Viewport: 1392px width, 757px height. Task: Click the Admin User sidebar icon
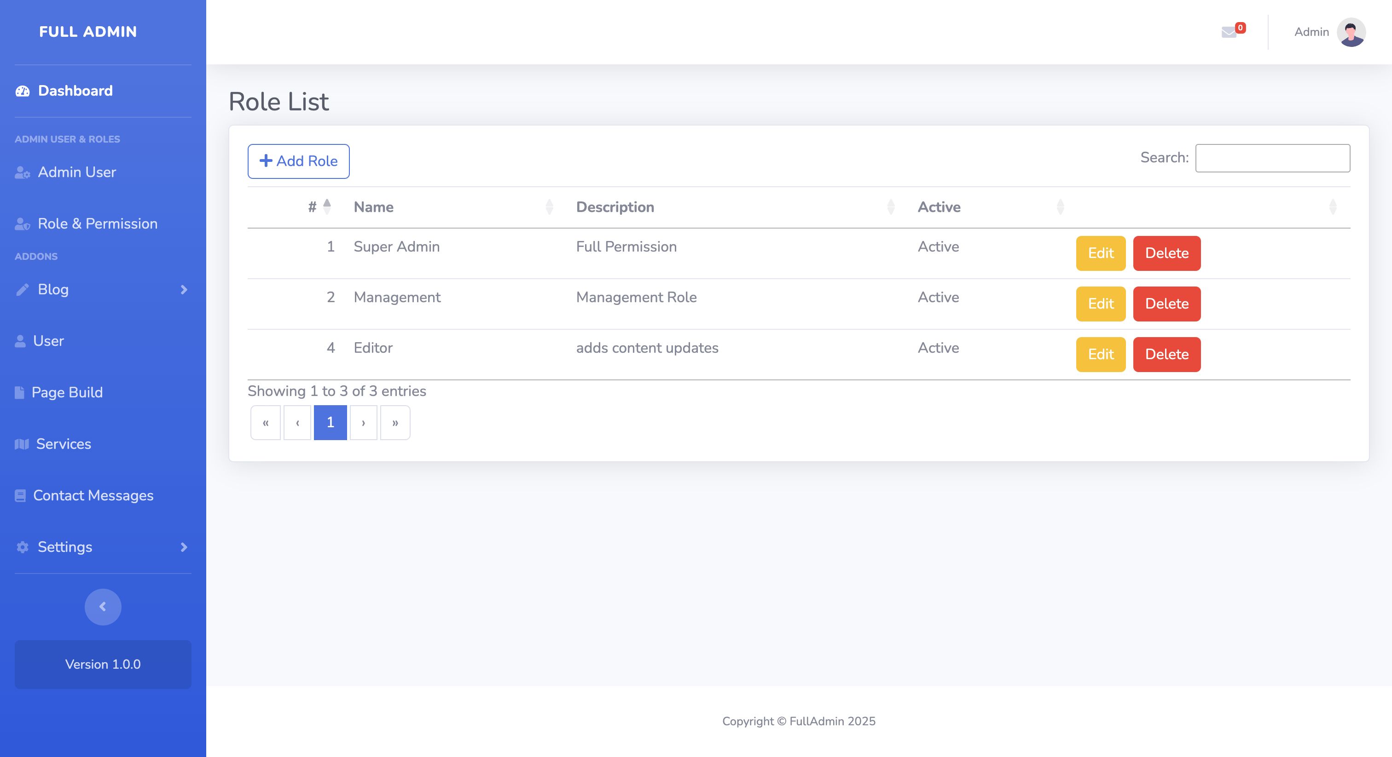tap(22, 172)
